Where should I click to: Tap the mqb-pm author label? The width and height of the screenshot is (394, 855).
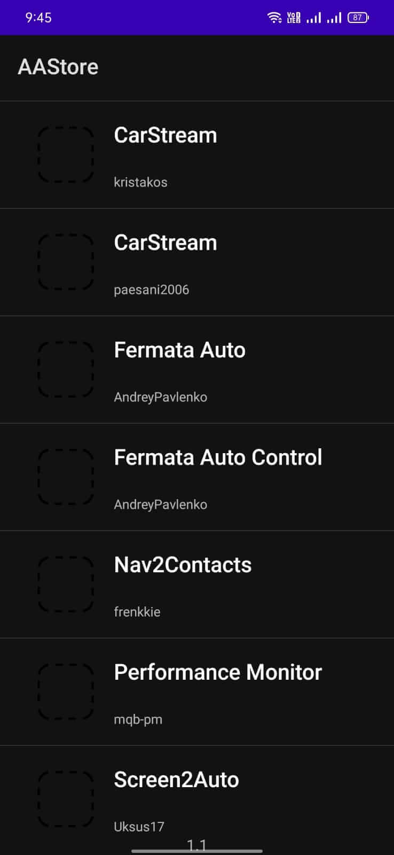coord(138,719)
